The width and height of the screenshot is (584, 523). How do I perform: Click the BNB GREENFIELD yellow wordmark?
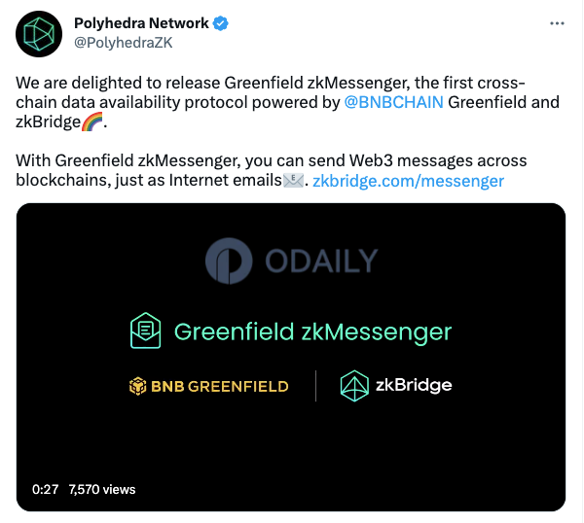tap(220, 387)
